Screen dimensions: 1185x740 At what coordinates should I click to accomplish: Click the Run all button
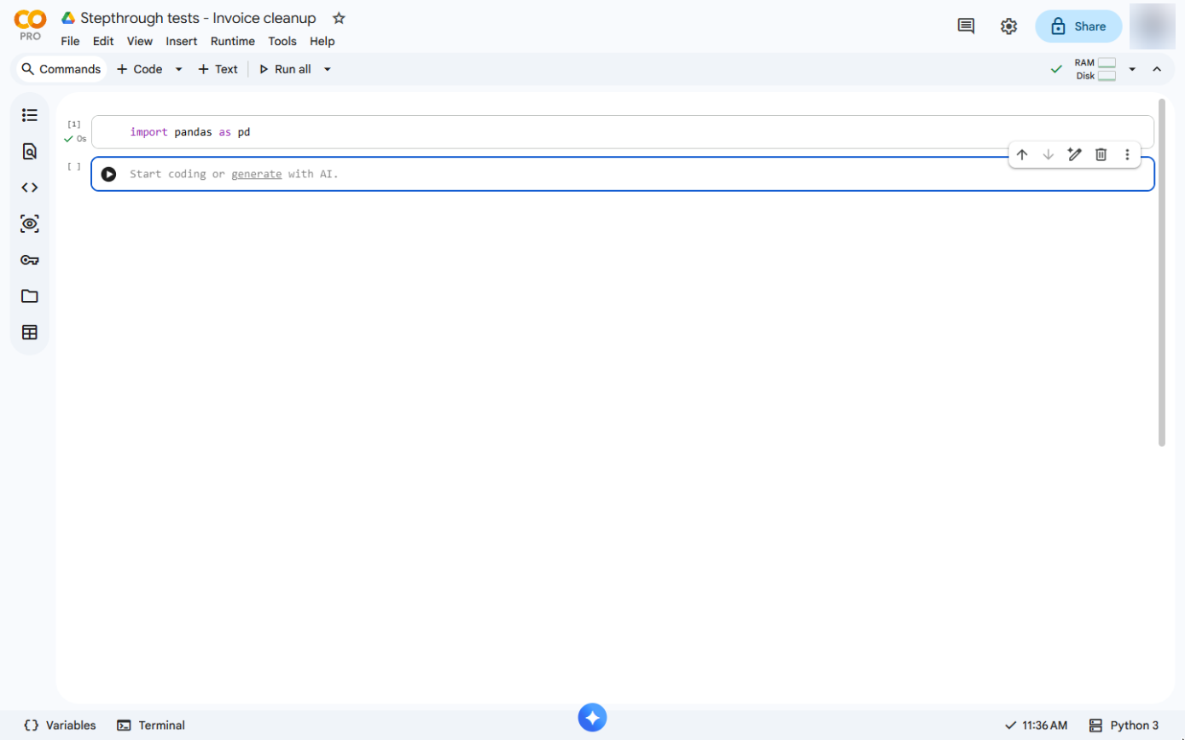(285, 69)
